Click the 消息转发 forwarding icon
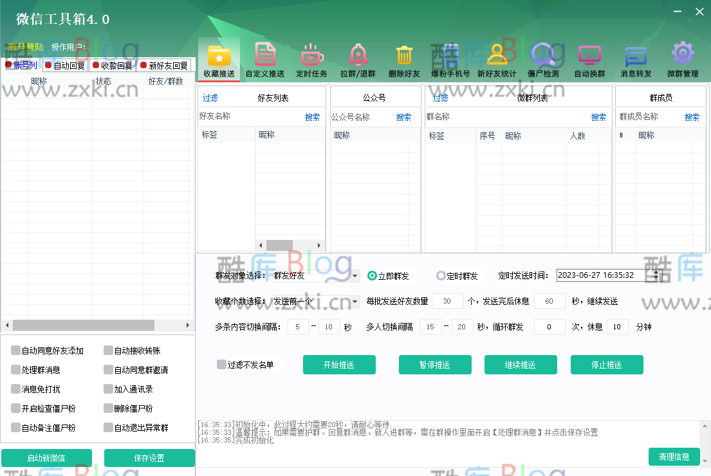This screenshot has height=476, width=711. 636,59
